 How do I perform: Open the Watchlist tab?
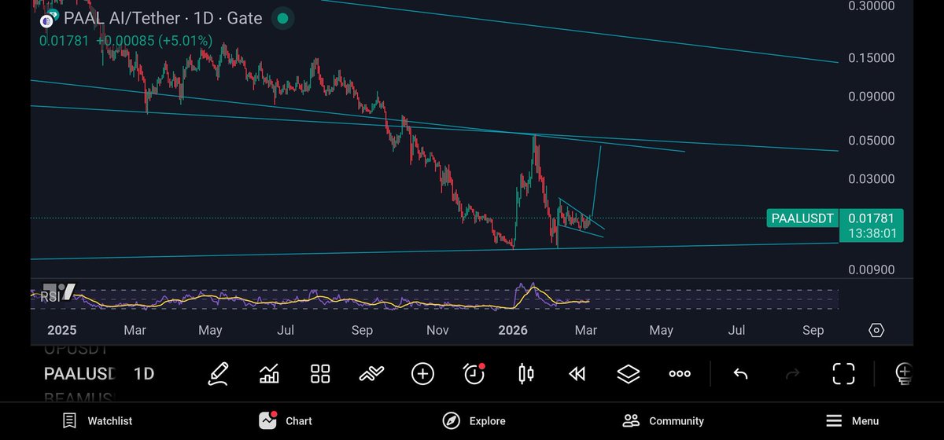pos(97,421)
